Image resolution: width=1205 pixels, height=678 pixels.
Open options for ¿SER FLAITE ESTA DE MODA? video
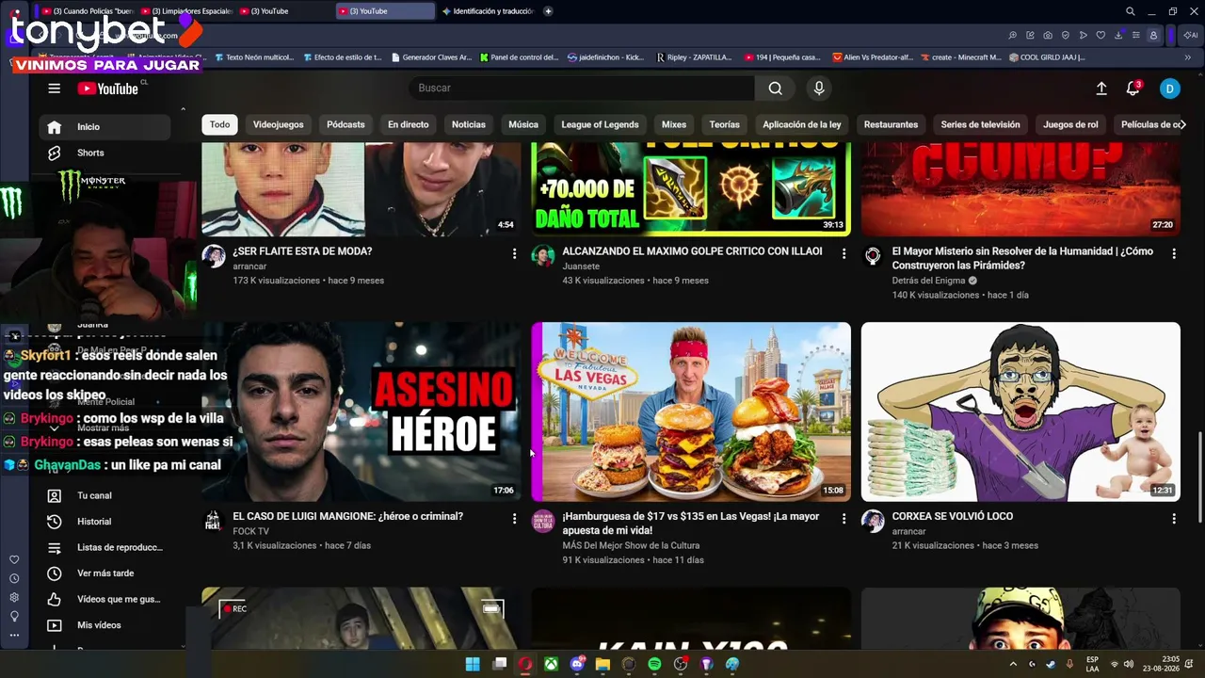tap(514, 253)
